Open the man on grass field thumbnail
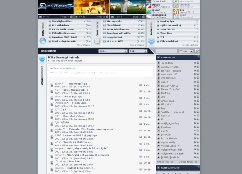This screenshot has width=242, height=174. pos(128,7)
